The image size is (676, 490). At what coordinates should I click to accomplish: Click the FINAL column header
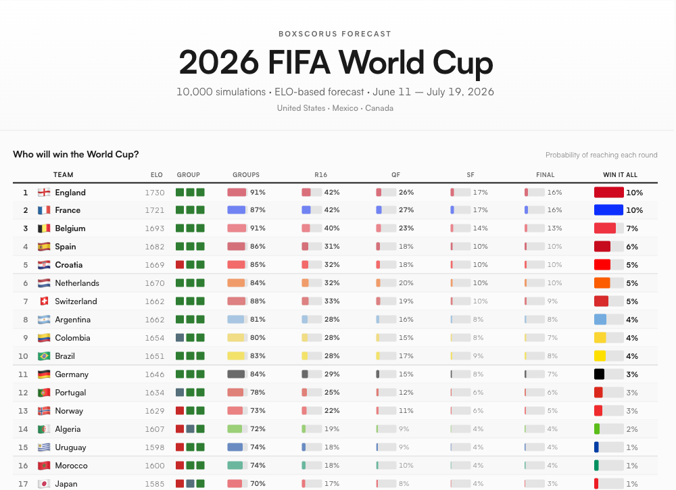click(x=545, y=175)
